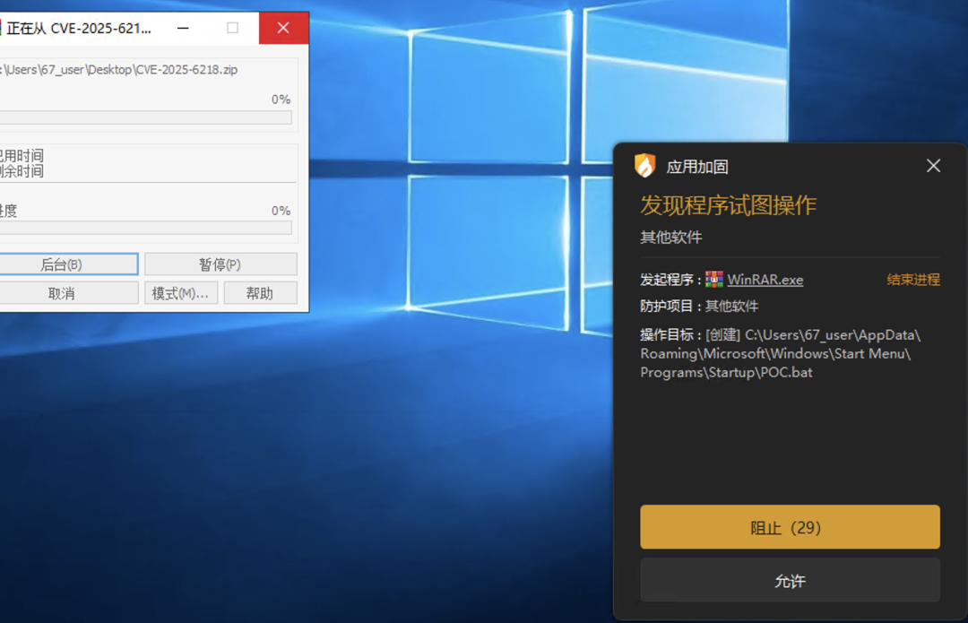Click the 阻止 (29) block button
Image resolution: width=968 pixels, height=623 pixels.
790,527
